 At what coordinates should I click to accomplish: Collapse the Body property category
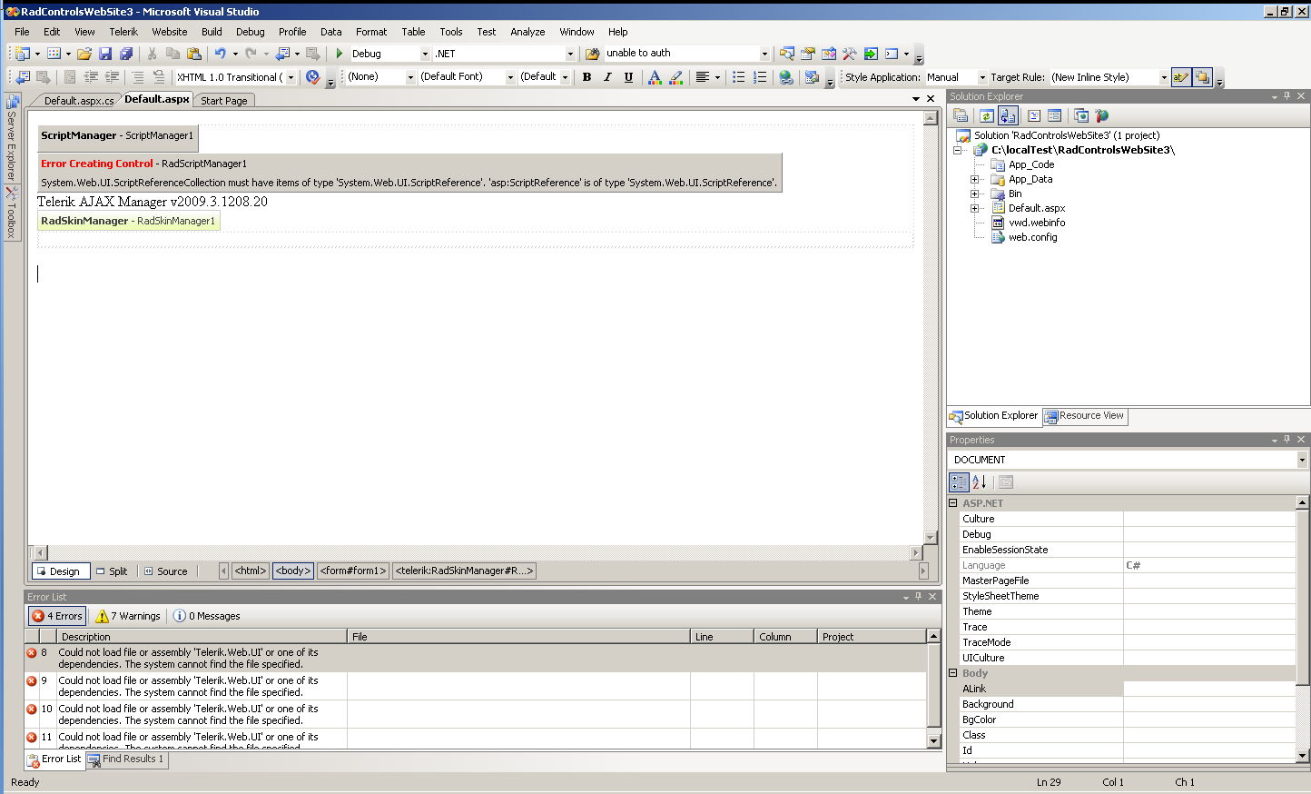[953, 673]
